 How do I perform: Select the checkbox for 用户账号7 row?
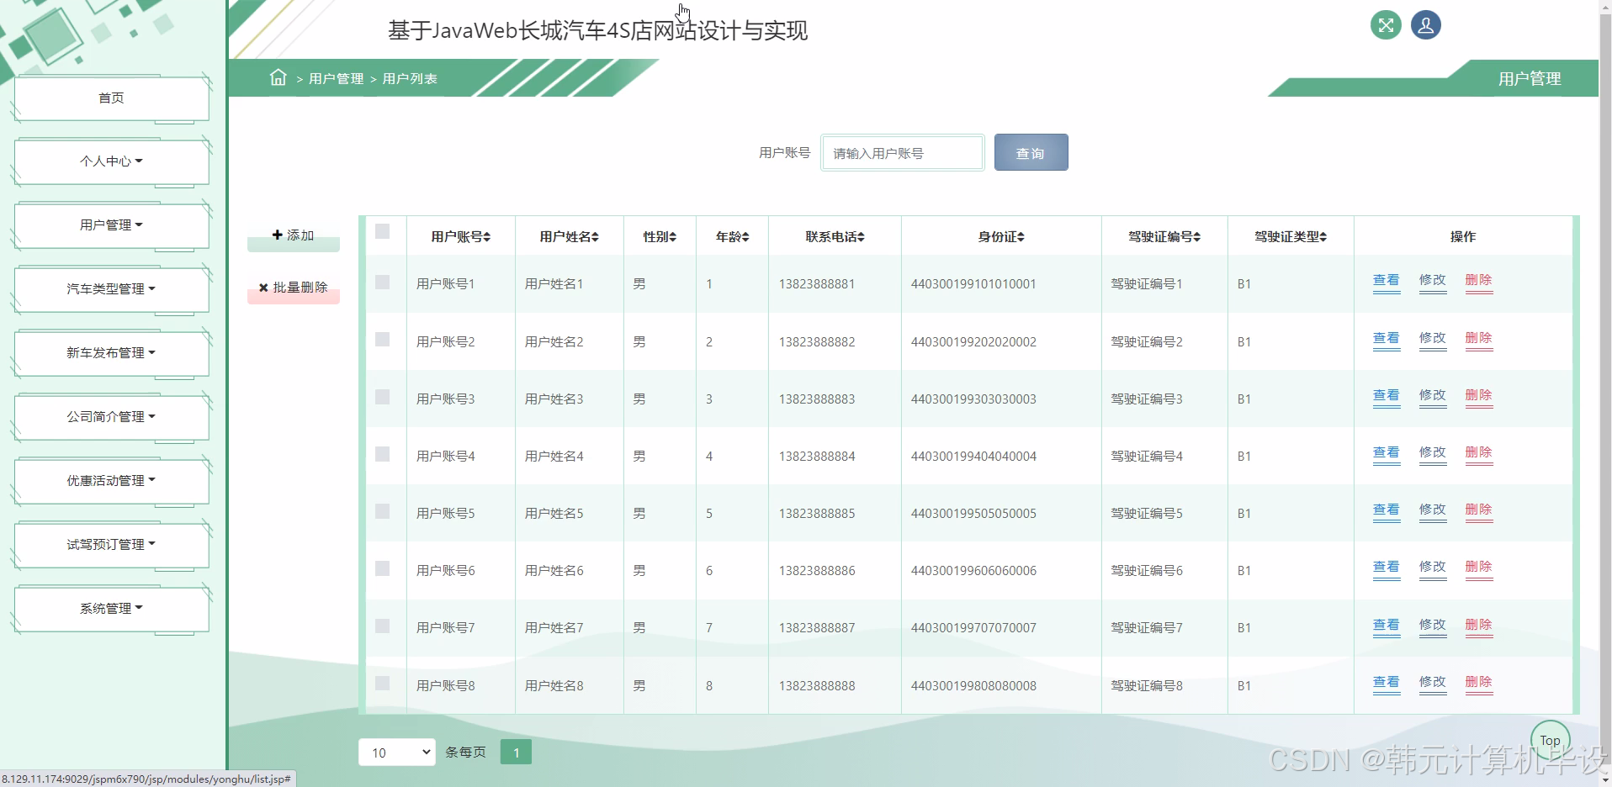point(382,626)
